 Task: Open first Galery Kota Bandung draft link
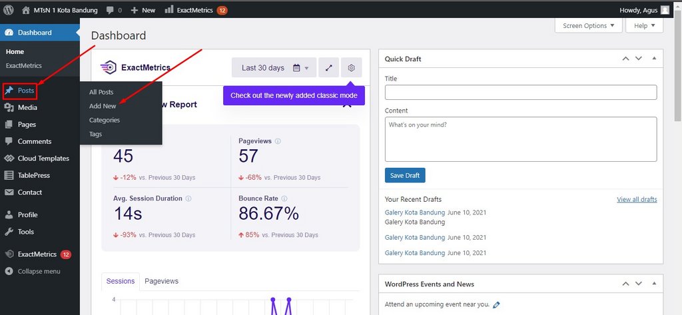point(415,212)
